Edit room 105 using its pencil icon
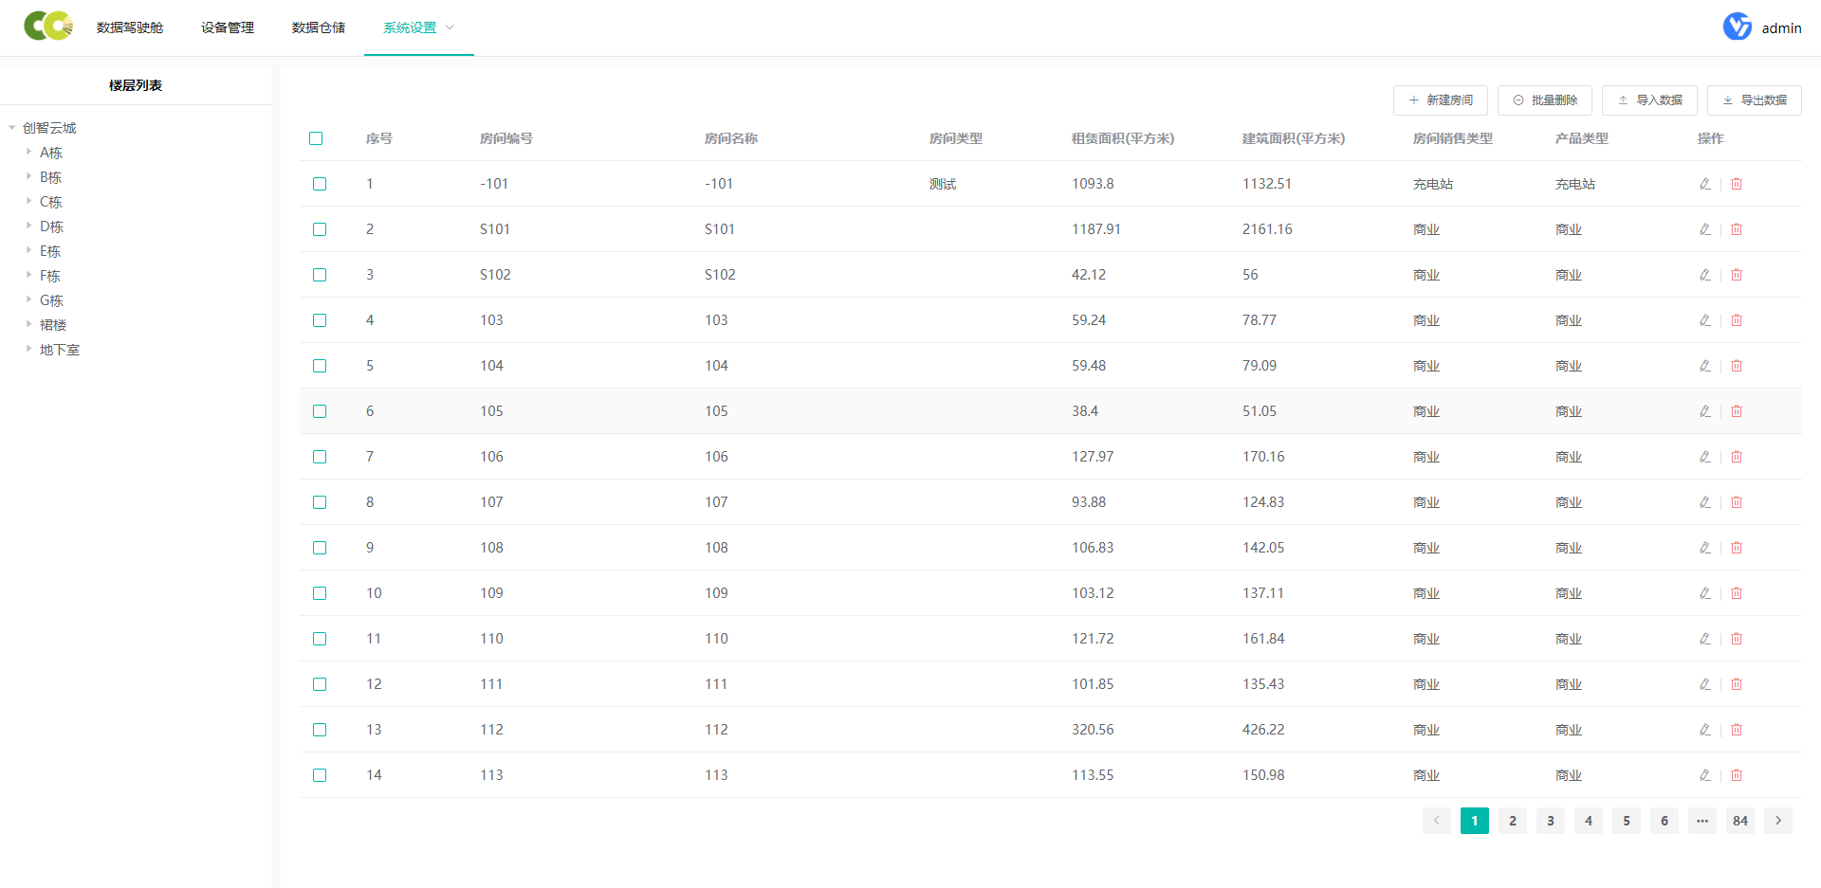The width and height of the screenshot is (1821, 888). pyautogui.click(x=1704, y=411)
